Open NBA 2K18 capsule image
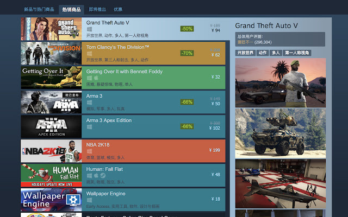The height and width of the screenshot is (217, 348). (x=51, y=151)
